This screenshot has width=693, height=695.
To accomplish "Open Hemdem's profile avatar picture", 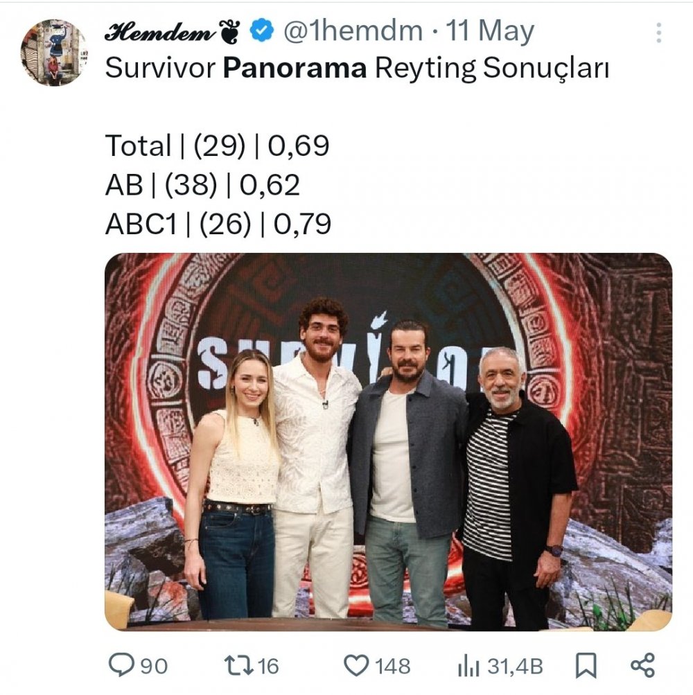I will click(53, 53).
